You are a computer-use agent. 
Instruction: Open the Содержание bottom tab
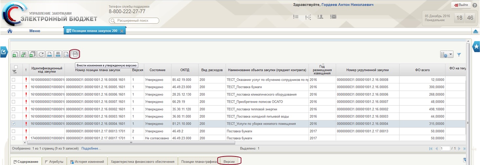26,161
